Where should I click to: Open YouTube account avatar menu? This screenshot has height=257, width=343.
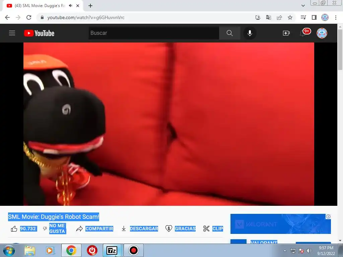tap(322, 33)
